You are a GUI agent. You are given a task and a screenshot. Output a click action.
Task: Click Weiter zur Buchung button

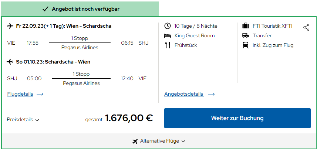click(x=237, y=118)
